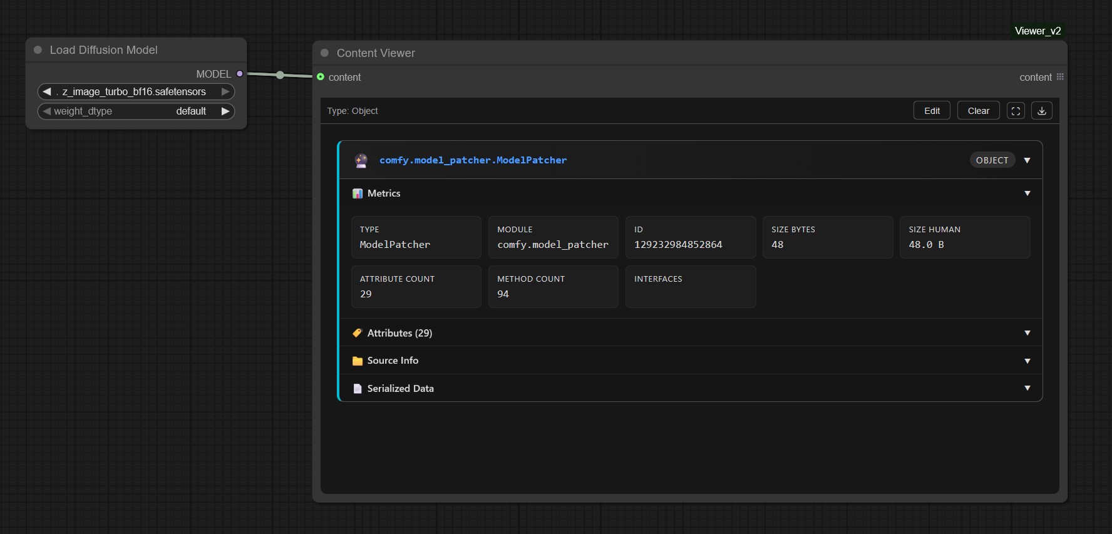This screenshot has width=1112, height=534.
Task: Collapse the Load Diffusion Model node via its dot
Action: click(38, 50)
